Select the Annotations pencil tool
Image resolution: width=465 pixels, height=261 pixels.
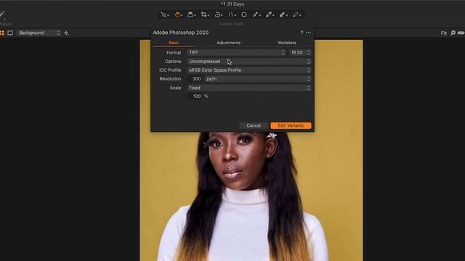point(296,14)
